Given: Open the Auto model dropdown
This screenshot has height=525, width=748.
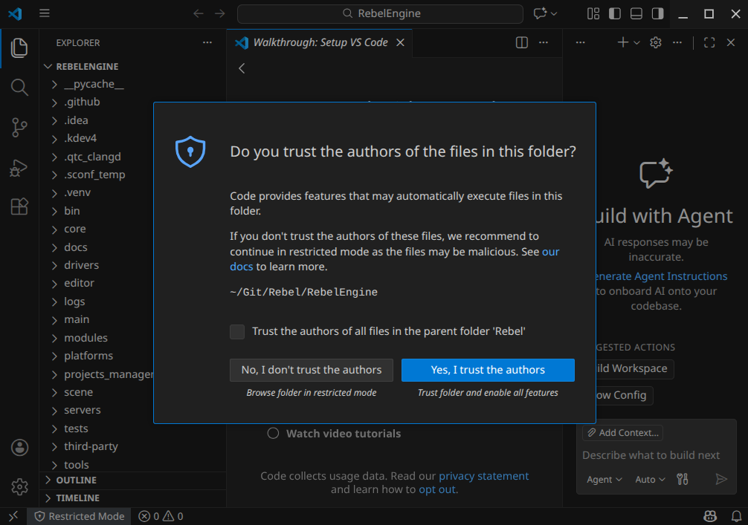Looking at the screenshot, I should [650, 479].
